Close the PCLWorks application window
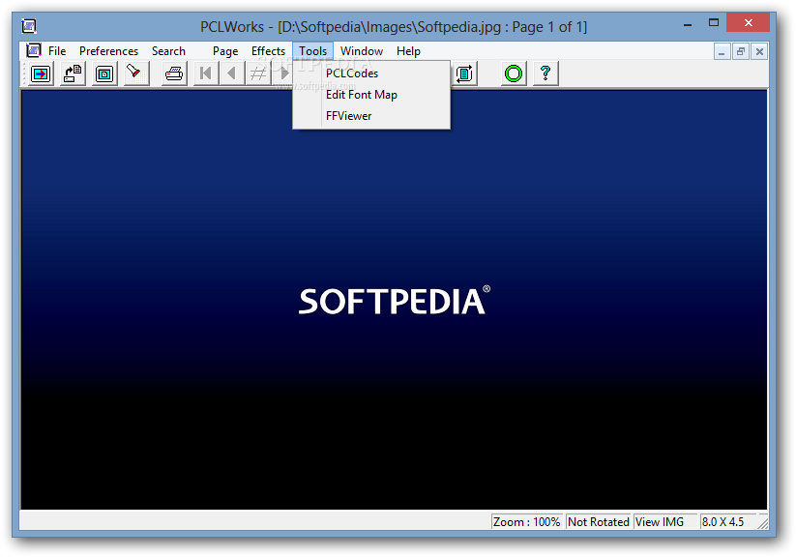The image size is (796, 557). [x=748, y=23]
